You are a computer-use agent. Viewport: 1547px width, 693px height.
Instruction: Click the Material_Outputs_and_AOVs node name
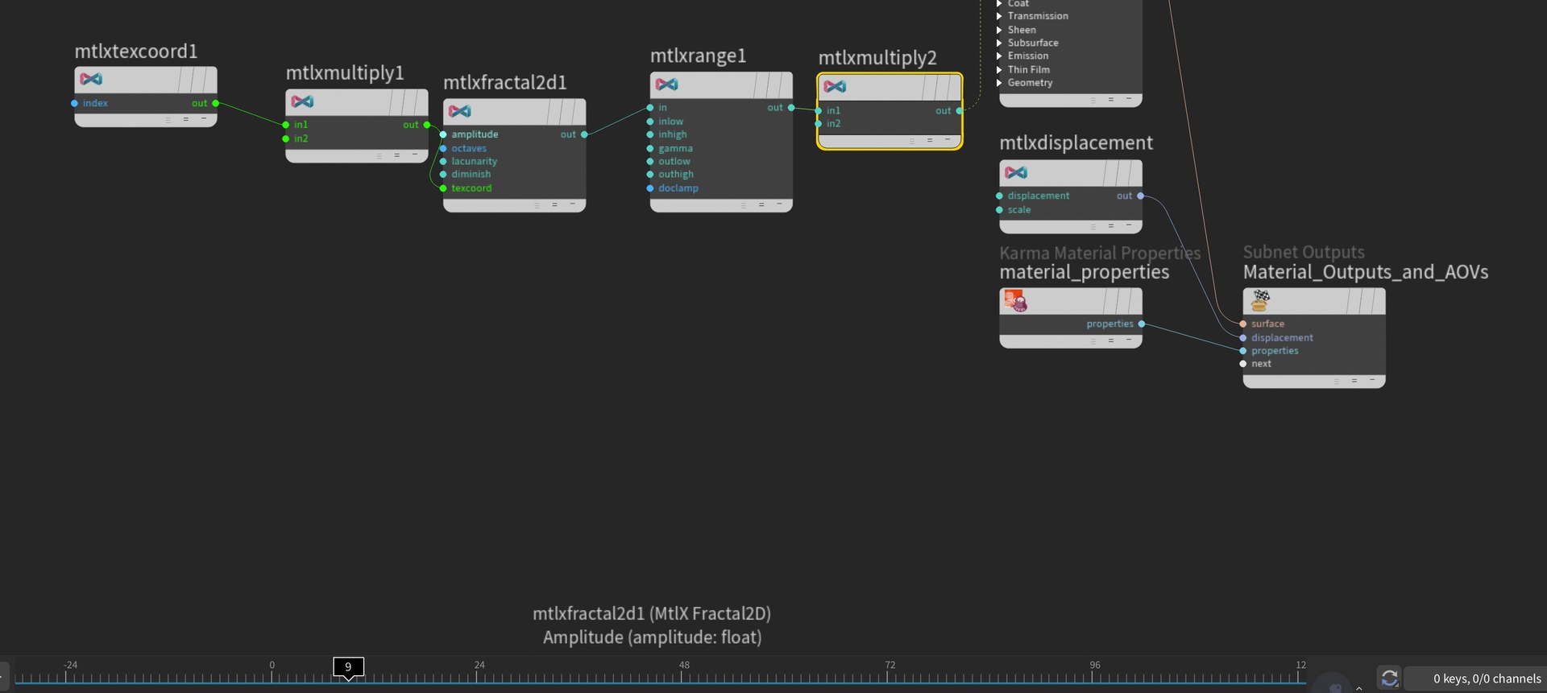point(1365,272)
